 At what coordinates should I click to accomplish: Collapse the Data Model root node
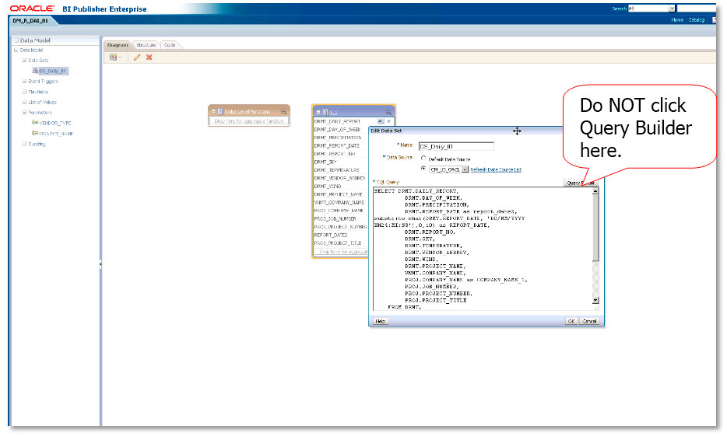click(x=16, y=50)
